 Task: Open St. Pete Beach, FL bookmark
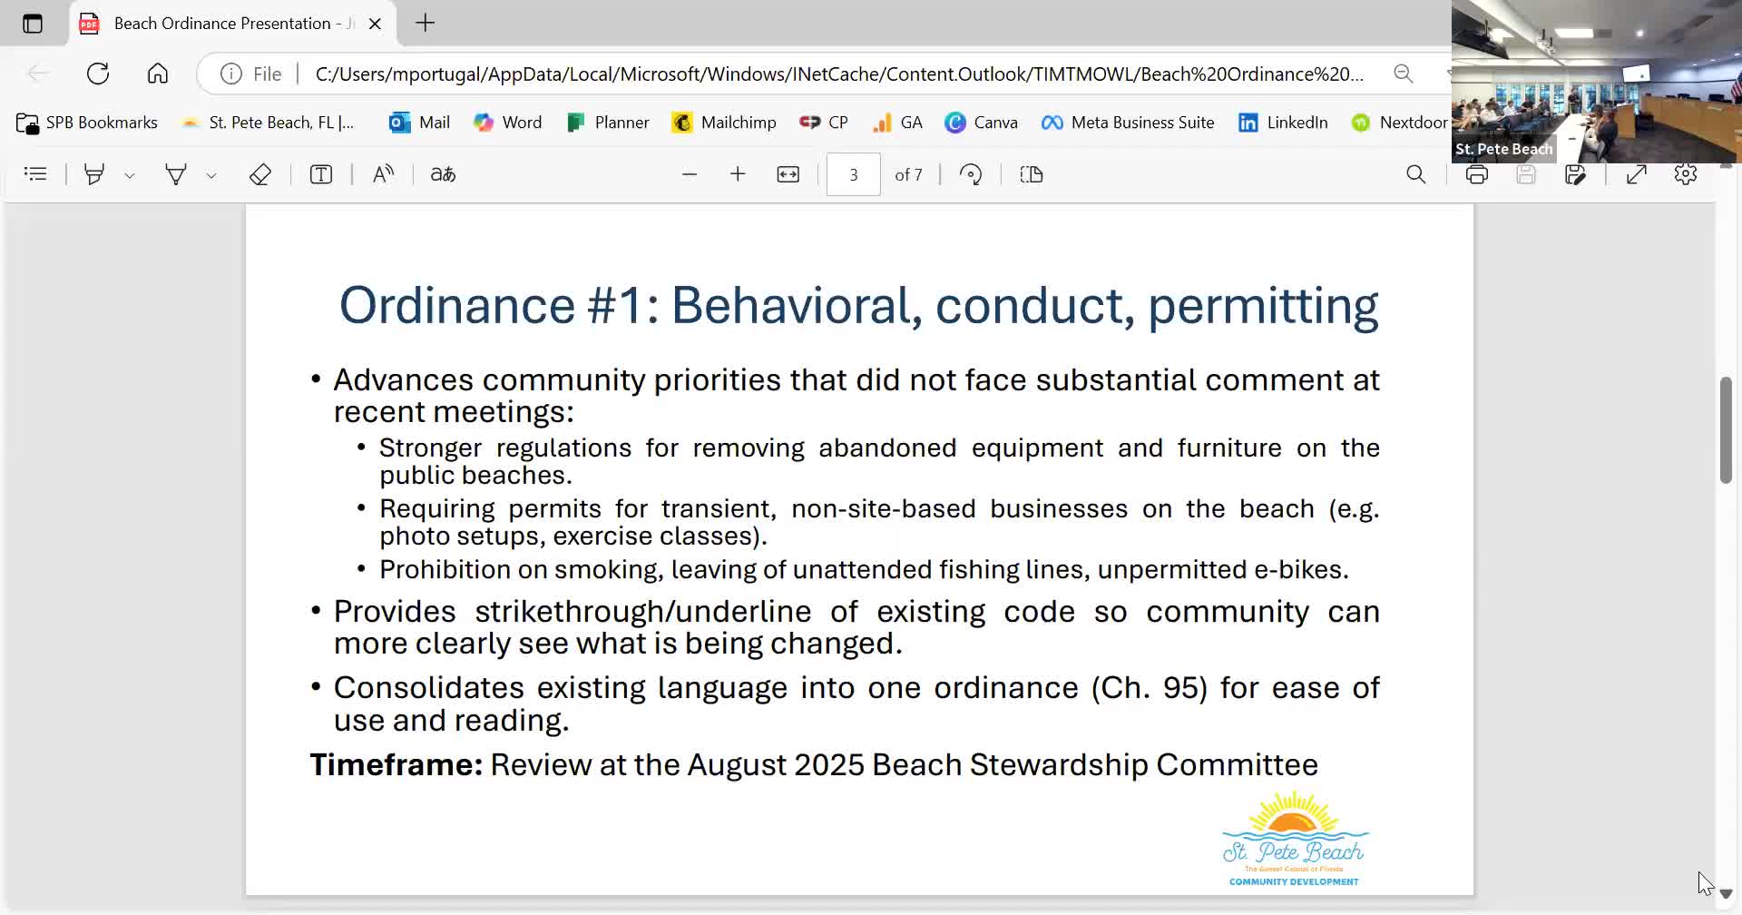tap(268, 123)
